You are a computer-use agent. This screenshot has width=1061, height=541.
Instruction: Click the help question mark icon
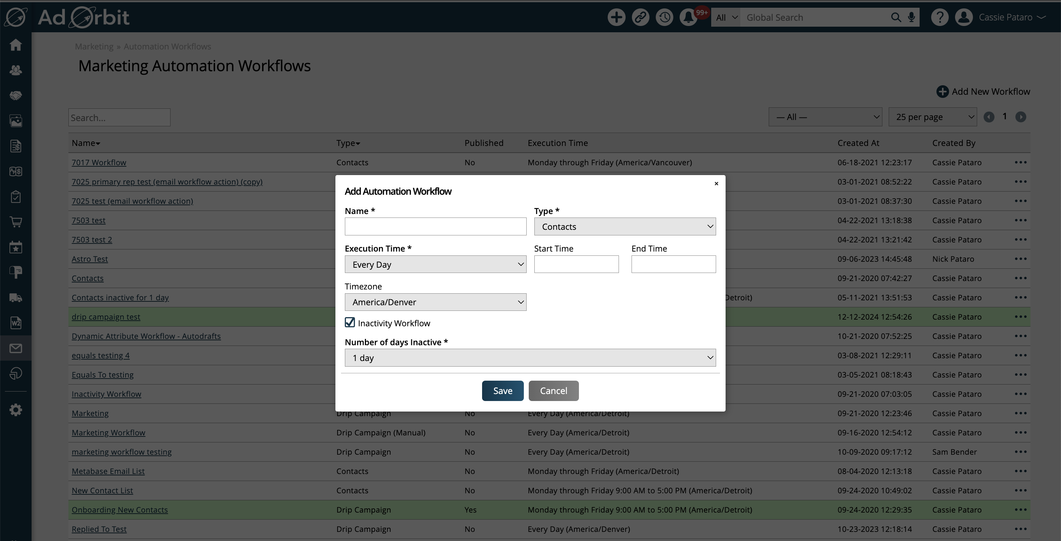point(940,17)
